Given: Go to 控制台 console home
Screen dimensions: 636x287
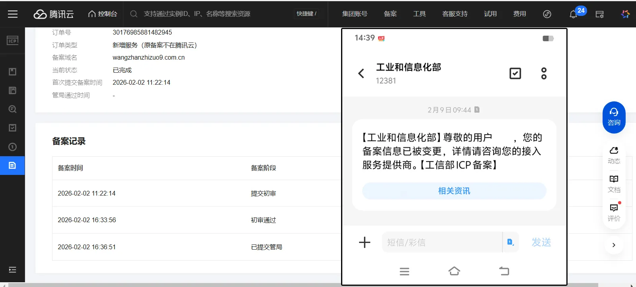Looking at the screenshot, I should pyautogui.click(x=103, y=14).
